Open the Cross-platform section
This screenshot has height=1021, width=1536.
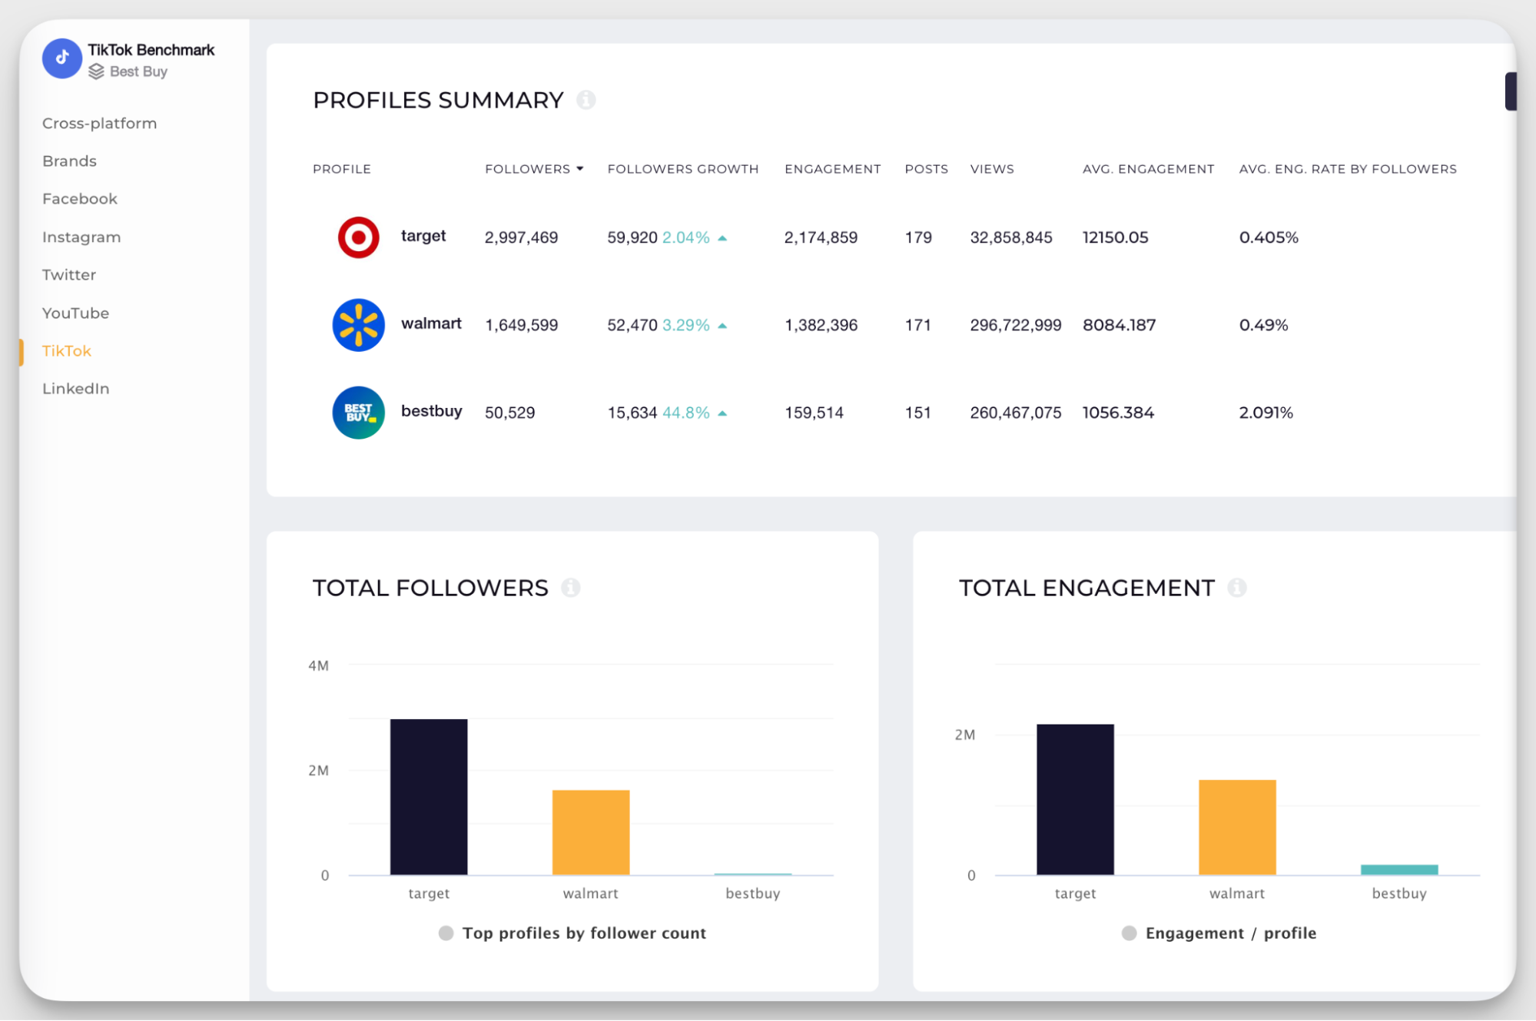[100, 123]
